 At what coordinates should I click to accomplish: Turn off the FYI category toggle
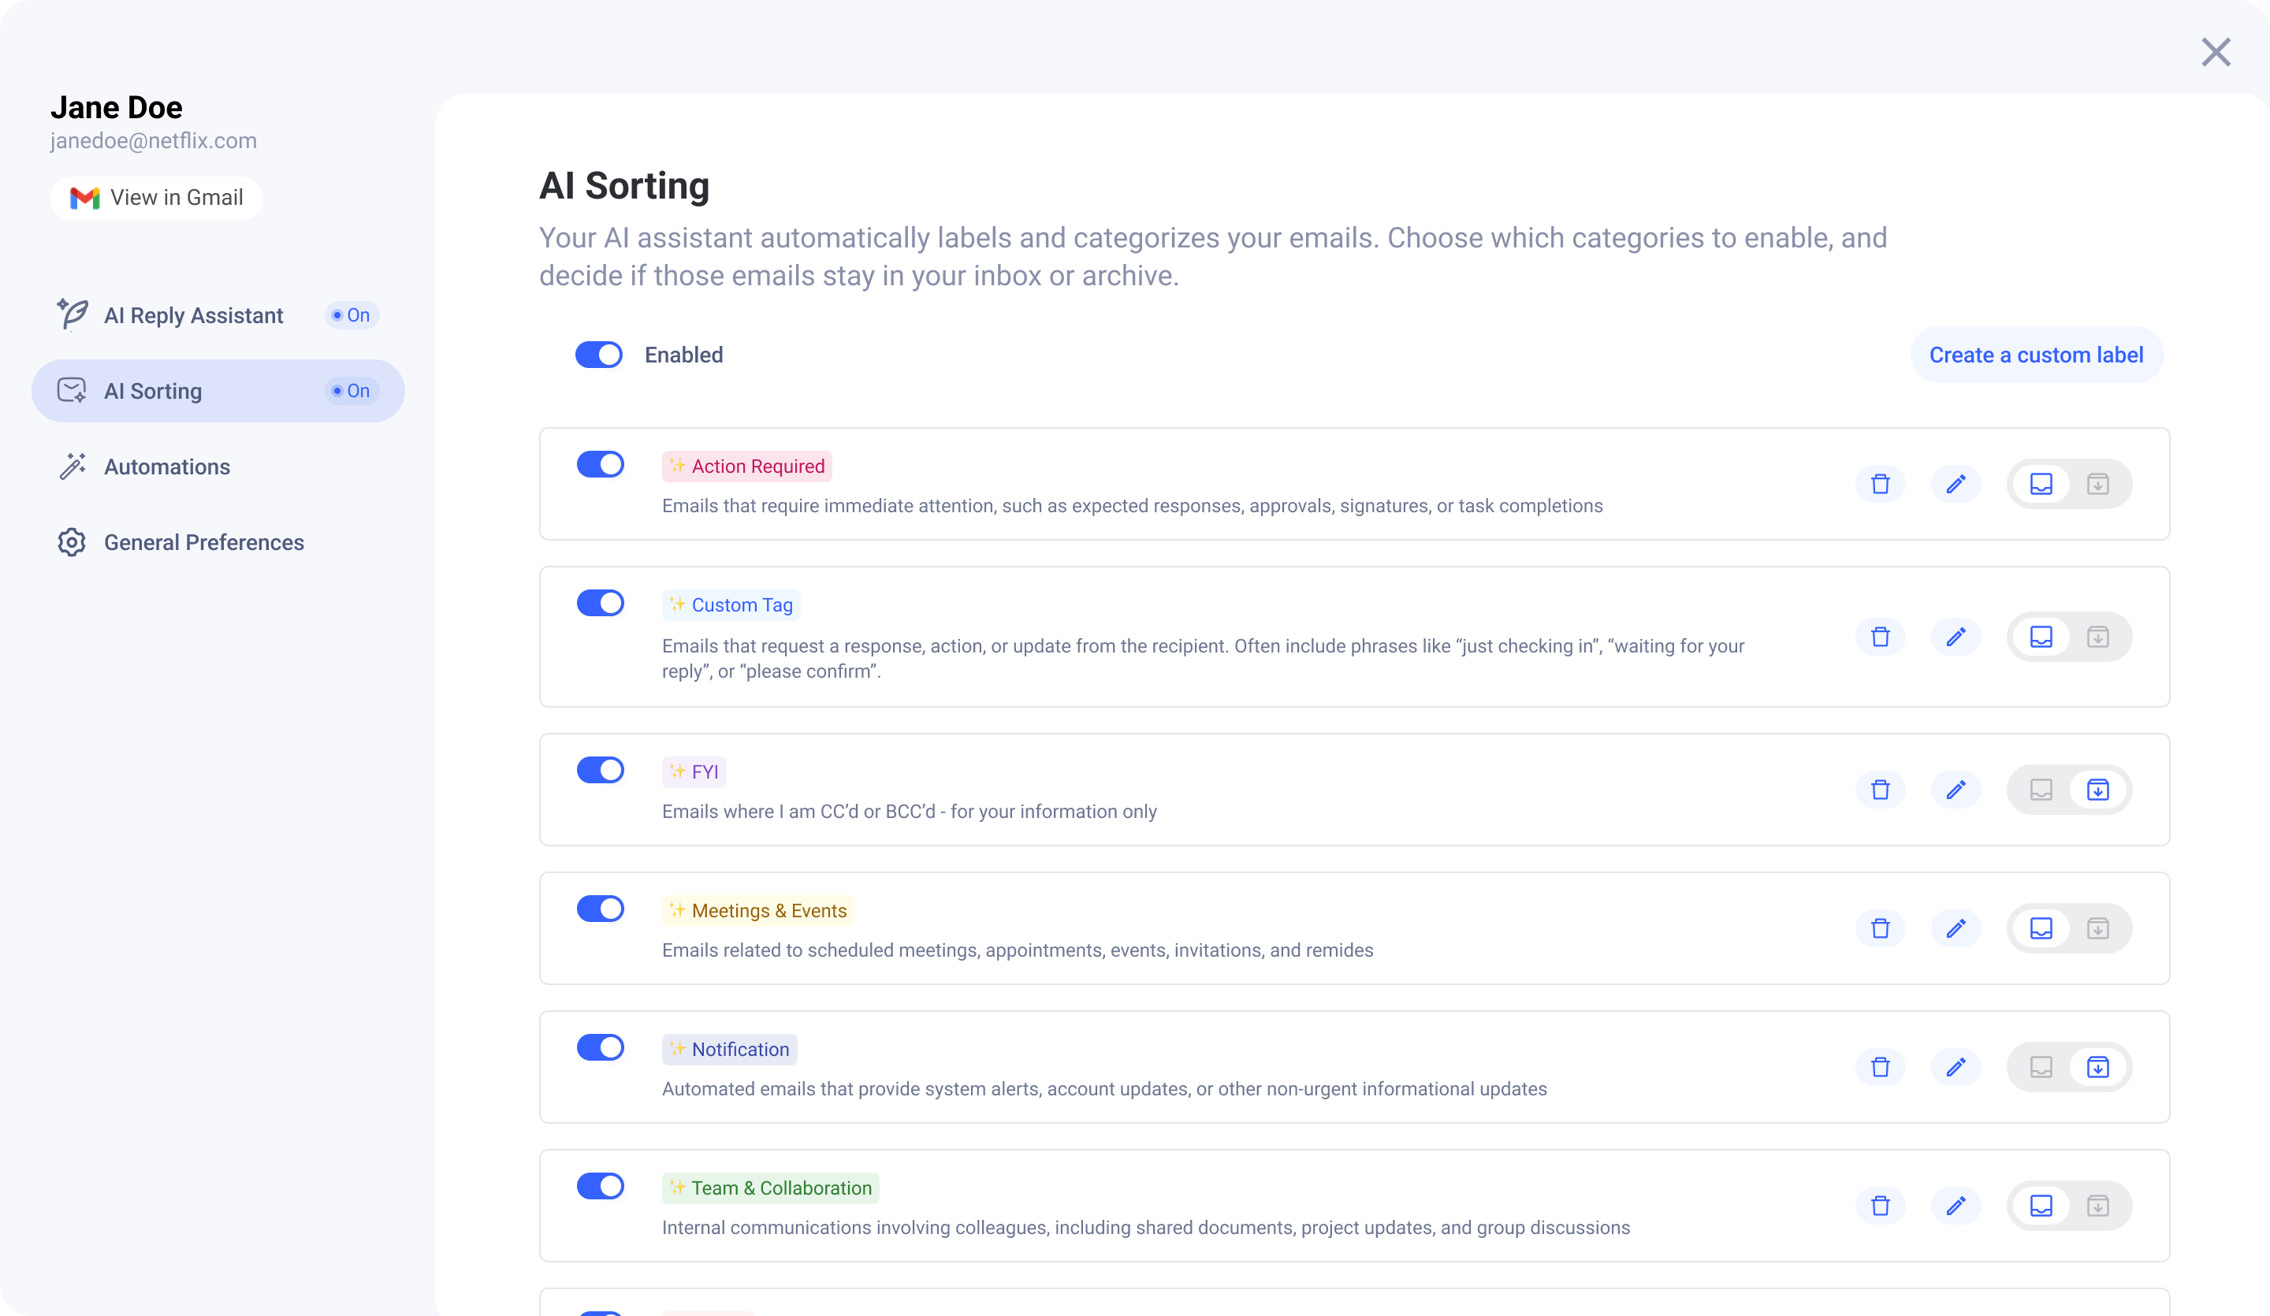tap(600, 770)
